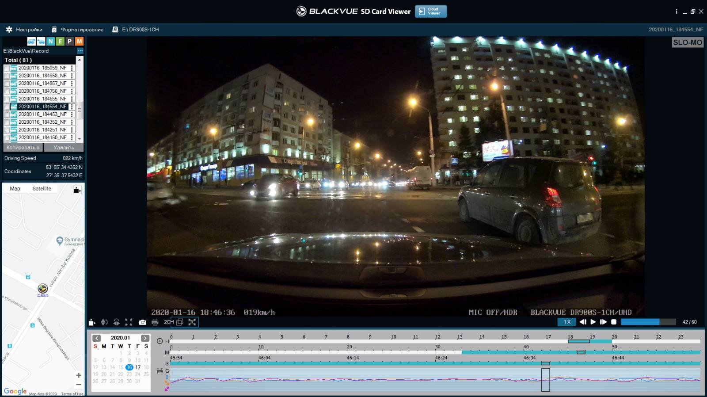Open options menu for 20200116_184756_NF
Screen dimensions: 707x397
point(72,91)
